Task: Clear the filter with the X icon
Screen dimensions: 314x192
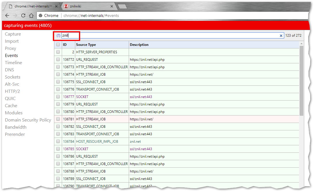Action: pyautogui.click(x=281, y=36)
